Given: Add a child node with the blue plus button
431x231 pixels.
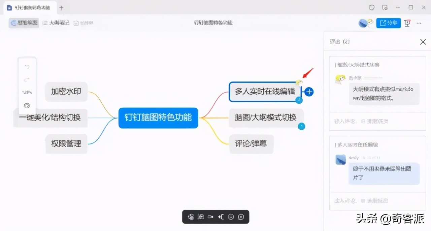Looking at the screenshot, I should point(309,92).
